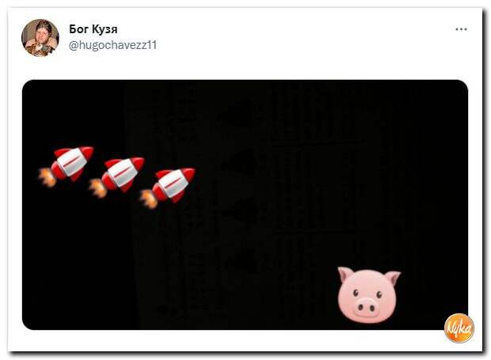Click the Бог Кузя profile avatar
Image resolution: width=491 pixels, height=360 pixels.
pyautogui.click(x=40, y=37)
